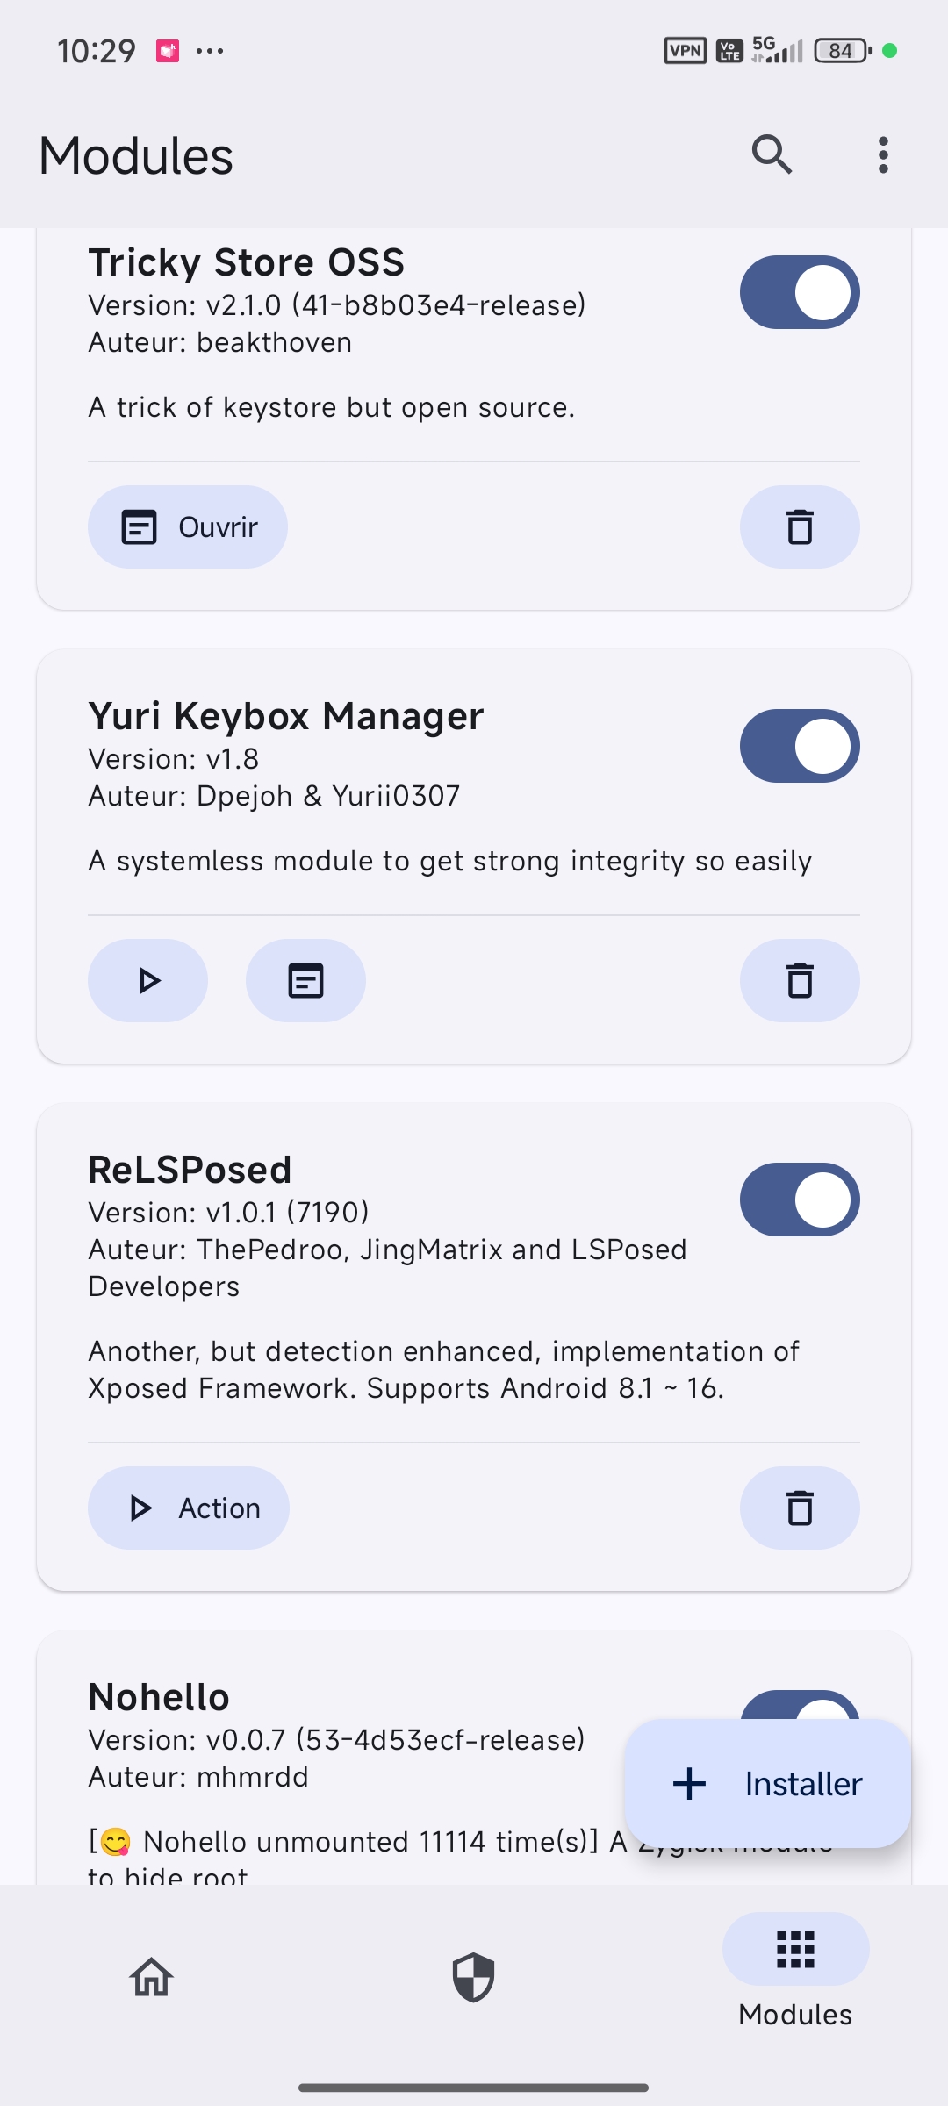Click the Ouvrir button for Tricky Store
Viewport: 948px width, 2106px height.
188,527
